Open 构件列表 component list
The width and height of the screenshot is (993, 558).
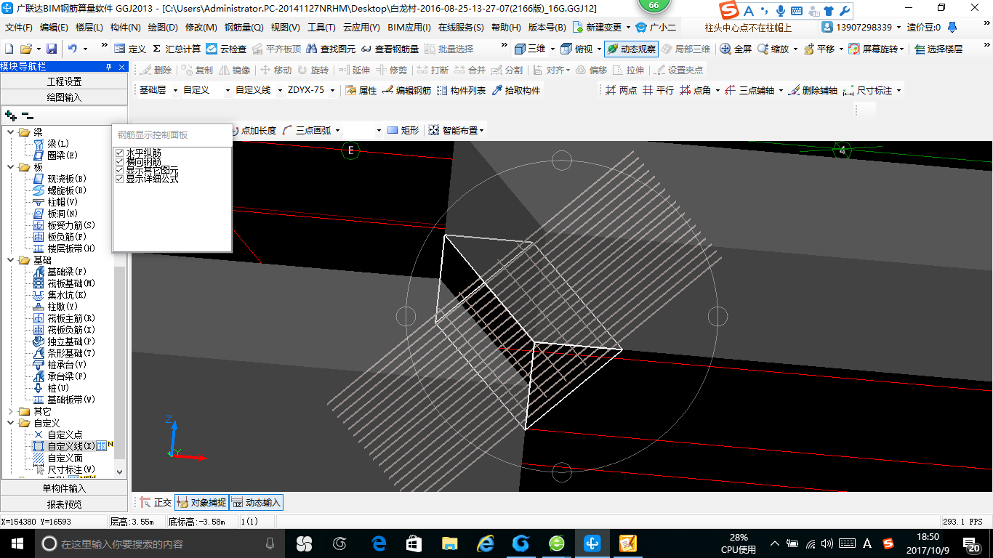pyautogui.click(x=461, y=90)
